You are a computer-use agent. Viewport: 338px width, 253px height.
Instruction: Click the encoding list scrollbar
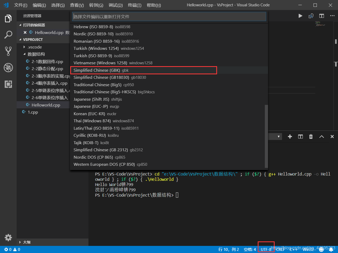[266, 136]
